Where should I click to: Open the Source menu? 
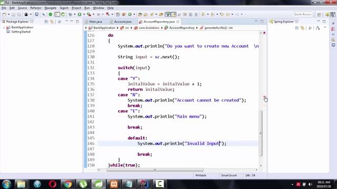point(22,8)
